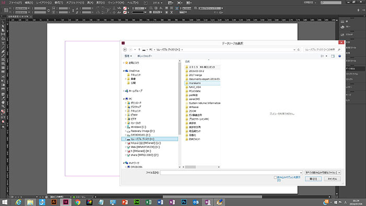The image size is (366, 206).
Task: Open Excel from the taskbar
Action: (x=148, y=202)
